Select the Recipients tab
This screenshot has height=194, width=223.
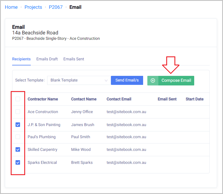21,59
